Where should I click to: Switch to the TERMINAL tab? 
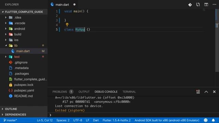tap(129, 92)
